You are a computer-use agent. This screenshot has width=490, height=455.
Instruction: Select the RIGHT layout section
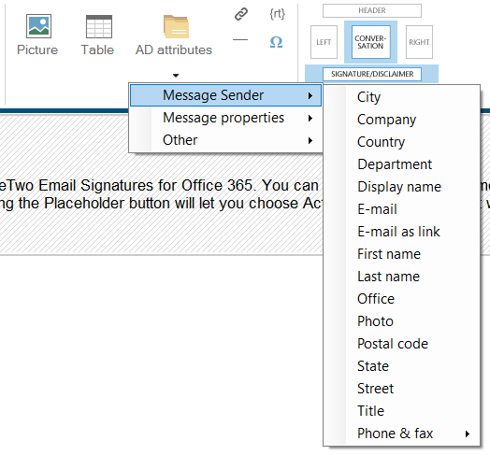pyautogui.click(x=419, y=42)
